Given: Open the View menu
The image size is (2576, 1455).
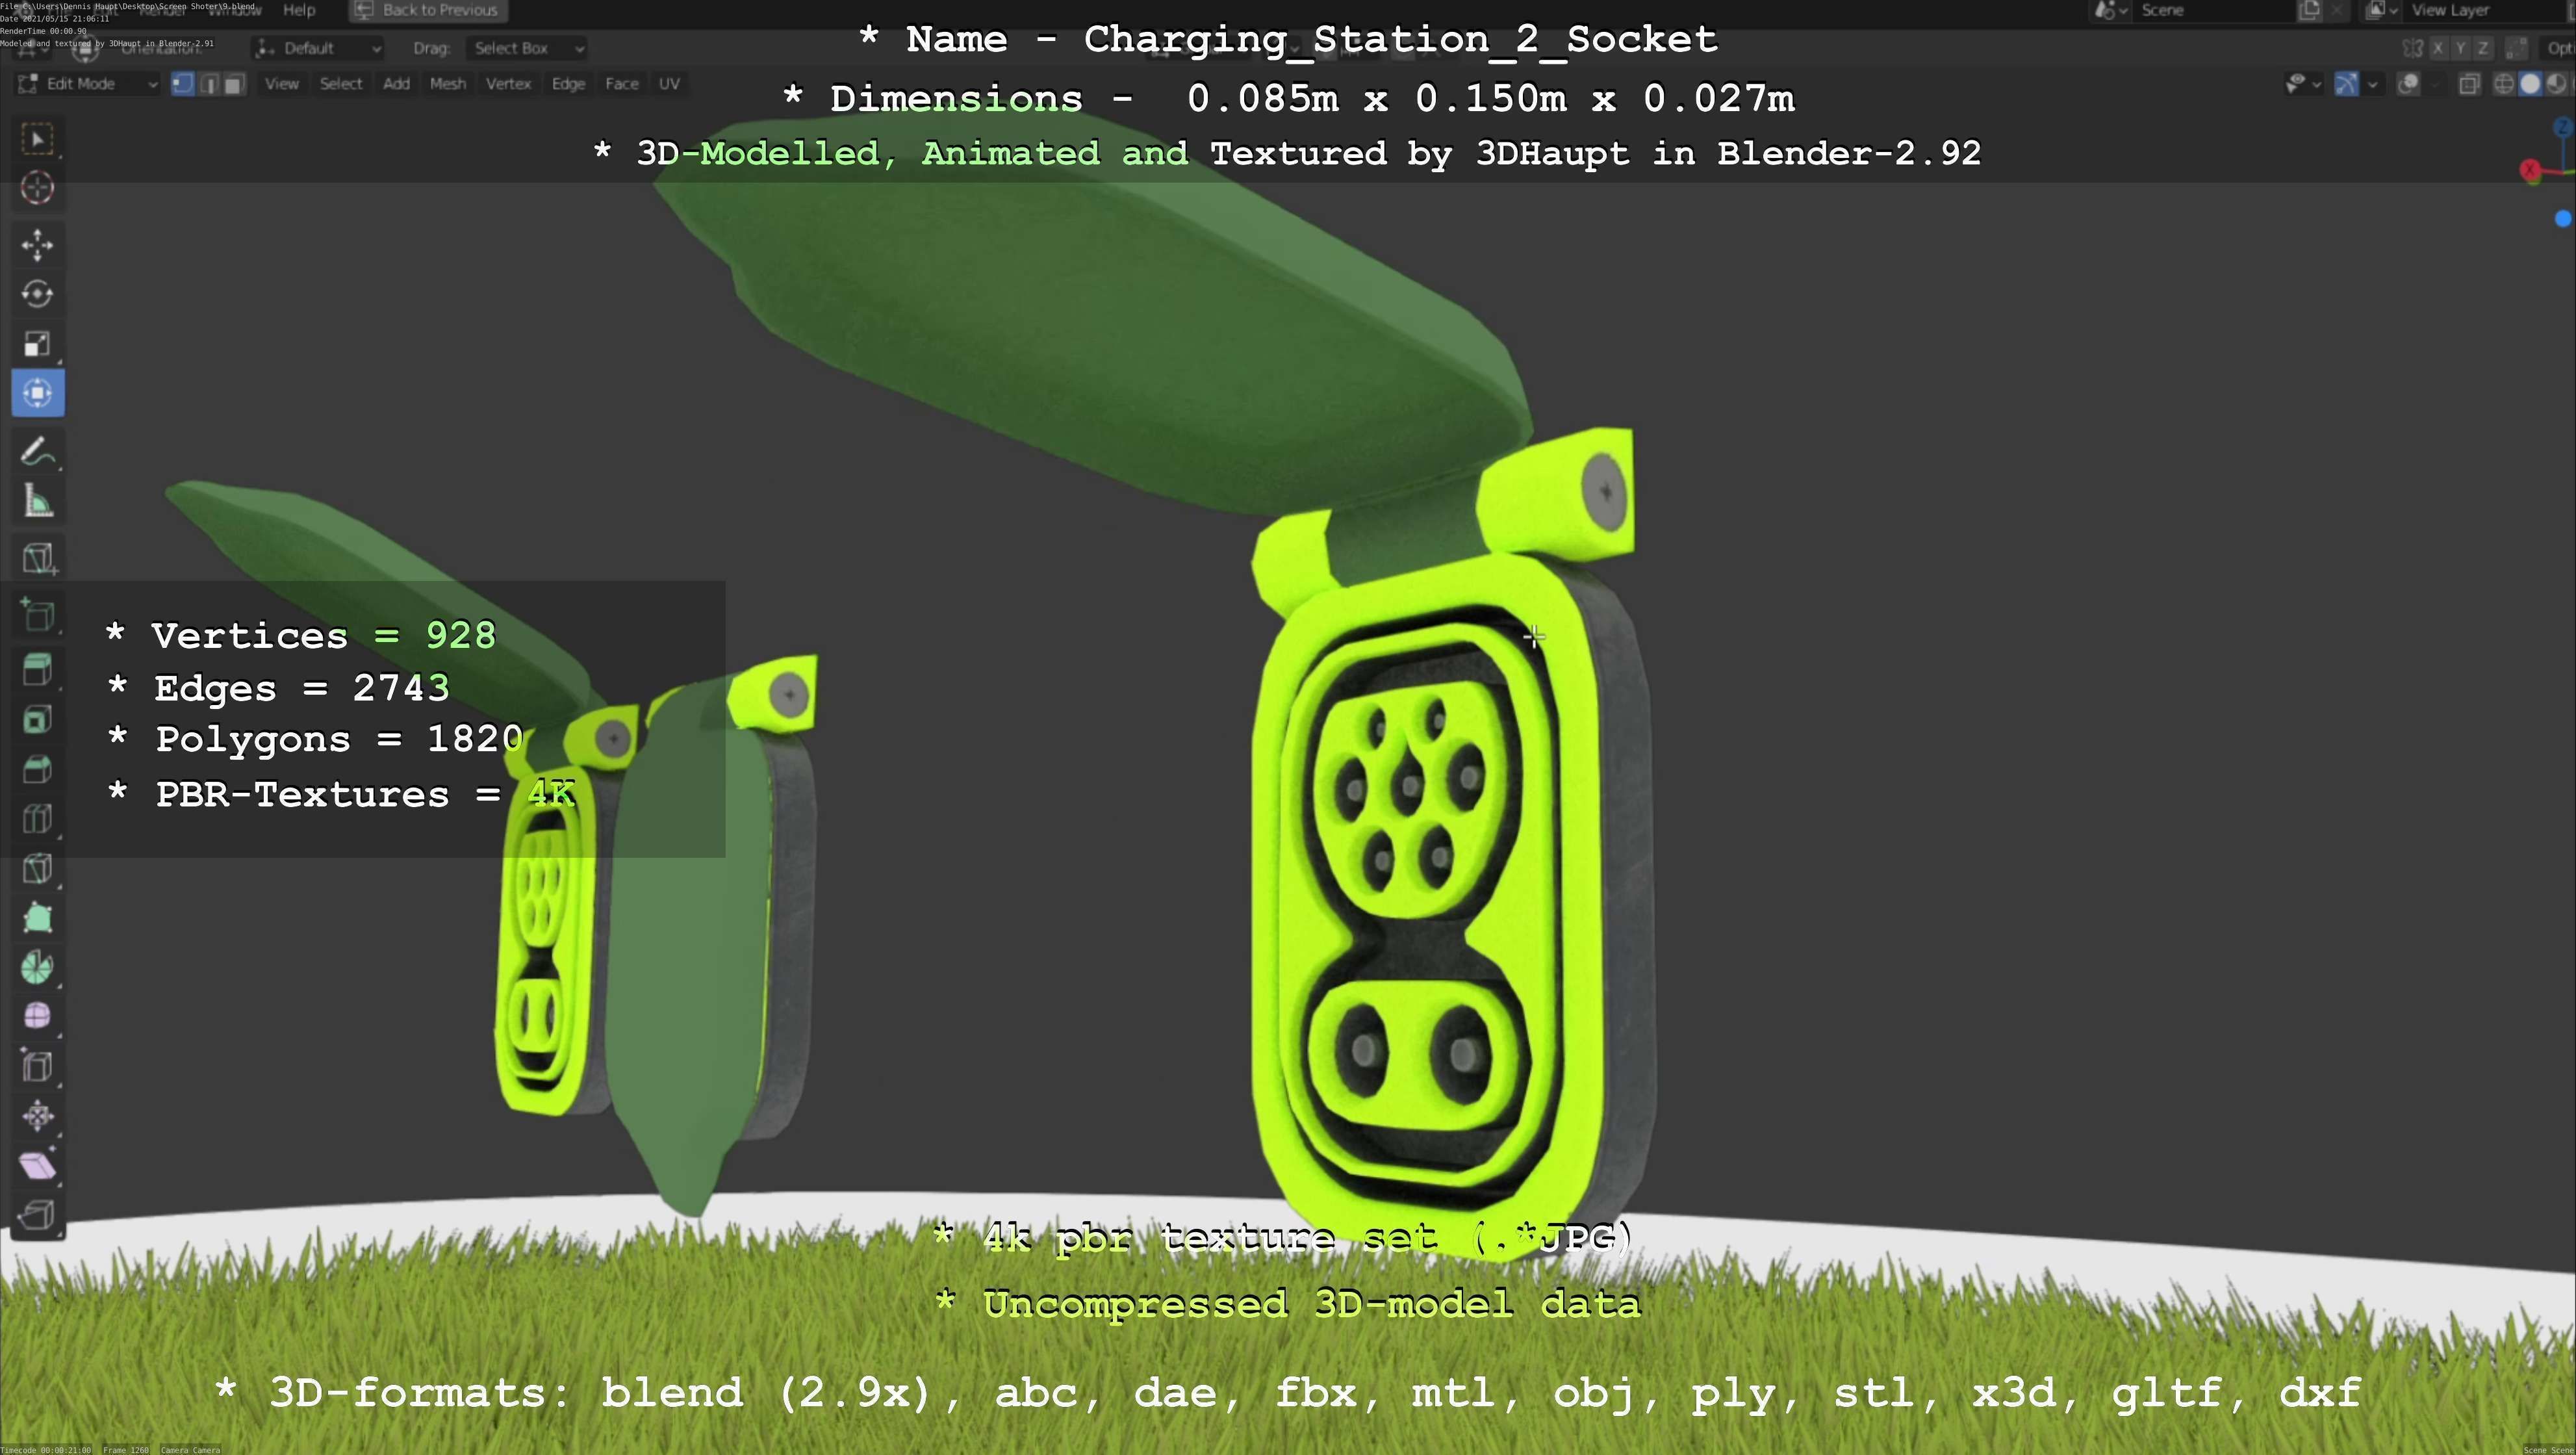Looking at the screenshot, I should 282,84.
